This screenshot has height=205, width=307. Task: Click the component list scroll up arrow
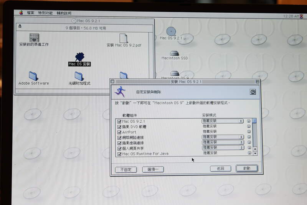(x=255, y=149)
